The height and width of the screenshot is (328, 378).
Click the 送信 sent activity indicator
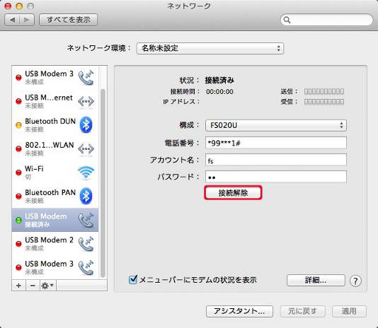click(x=324, y=91)
